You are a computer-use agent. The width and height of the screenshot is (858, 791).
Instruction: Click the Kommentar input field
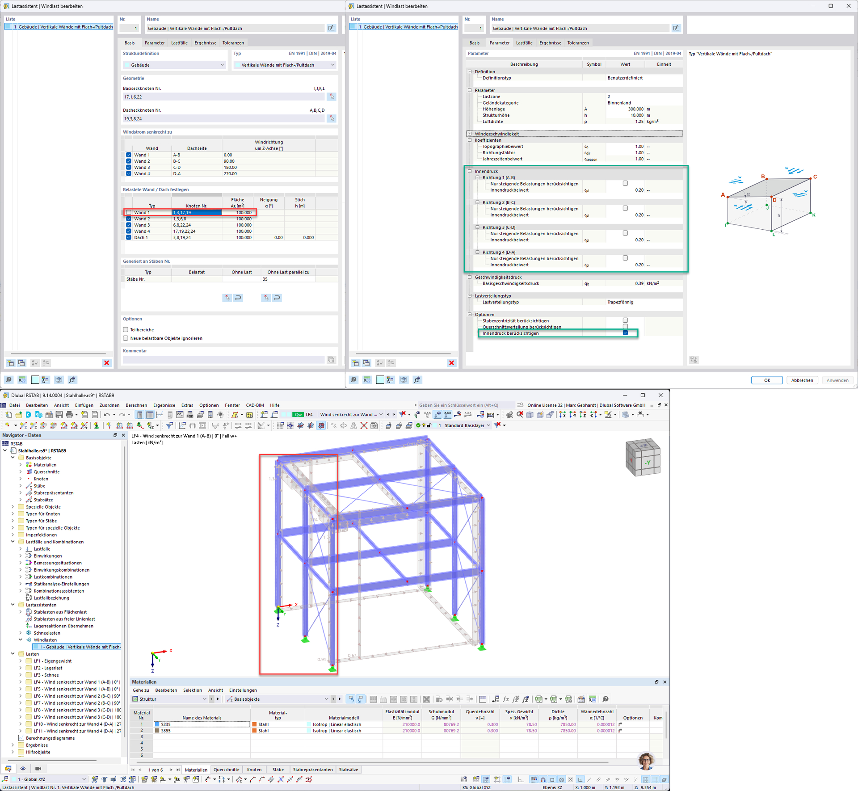pos(223,360)
